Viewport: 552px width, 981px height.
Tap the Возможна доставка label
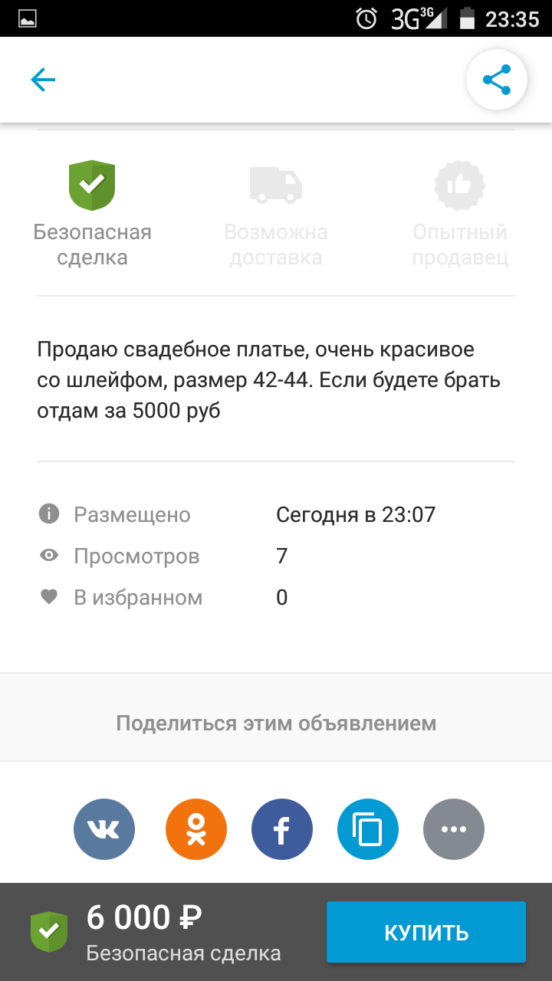coord(276,244)
